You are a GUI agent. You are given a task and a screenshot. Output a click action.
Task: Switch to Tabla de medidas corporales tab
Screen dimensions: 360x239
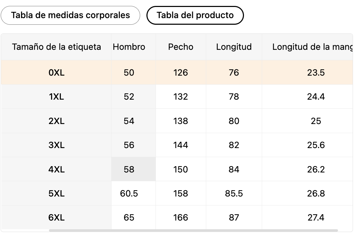pyautogui.click(x=70, y=15)
